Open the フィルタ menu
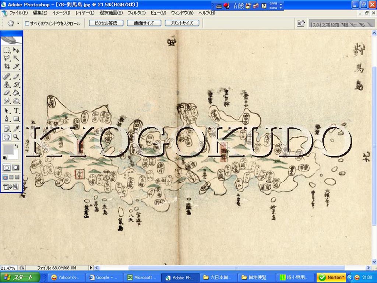The image size is (377, 283). [x=137, y=13]
